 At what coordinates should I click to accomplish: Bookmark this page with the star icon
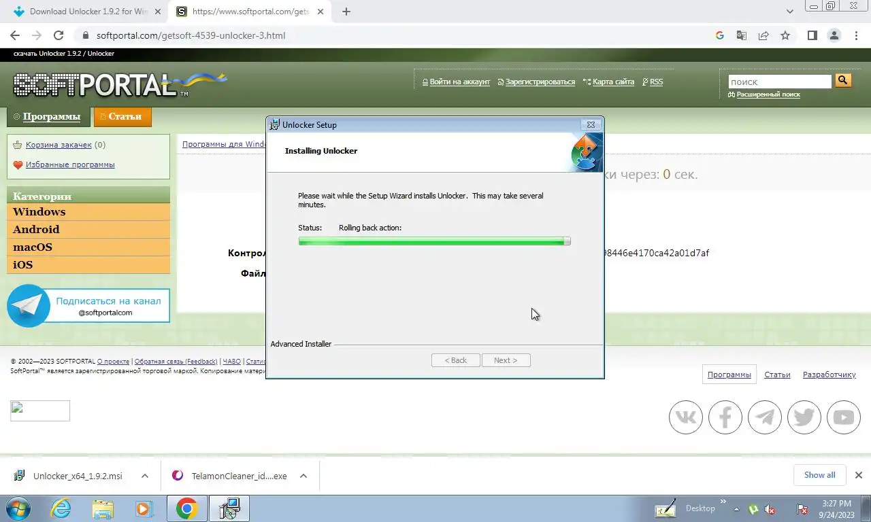[x=785, y=35]
